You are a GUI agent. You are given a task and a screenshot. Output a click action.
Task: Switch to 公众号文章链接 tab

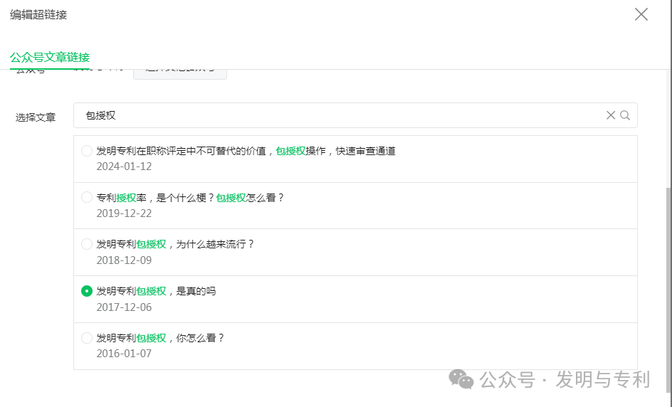pyautogui.click(x=50, y=58)
